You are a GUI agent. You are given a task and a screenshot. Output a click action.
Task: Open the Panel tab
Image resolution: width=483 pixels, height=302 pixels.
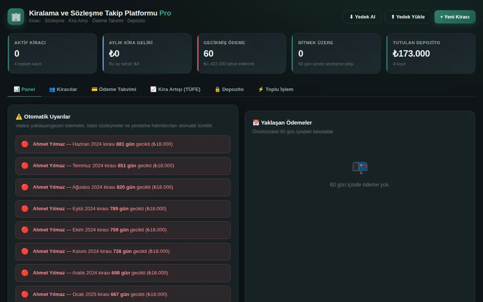[24, 89]
